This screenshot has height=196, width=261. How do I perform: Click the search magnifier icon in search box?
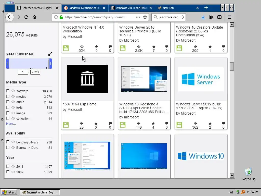[x=155, y=17]
